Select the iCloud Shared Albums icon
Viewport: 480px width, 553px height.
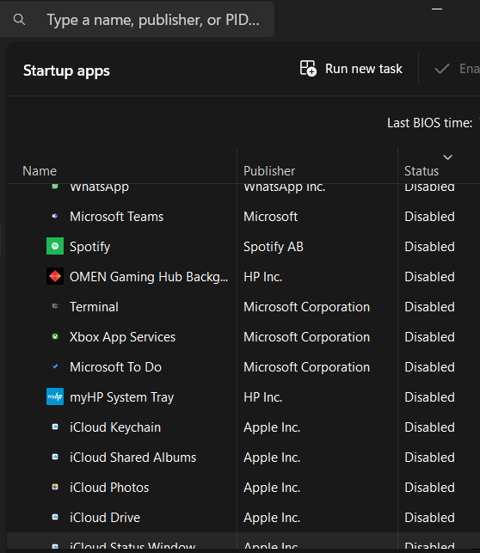(55, 457)
